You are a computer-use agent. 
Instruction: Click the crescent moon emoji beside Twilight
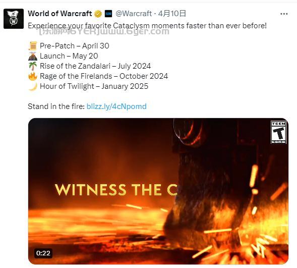pyautogui.click(x=33, y=86)
